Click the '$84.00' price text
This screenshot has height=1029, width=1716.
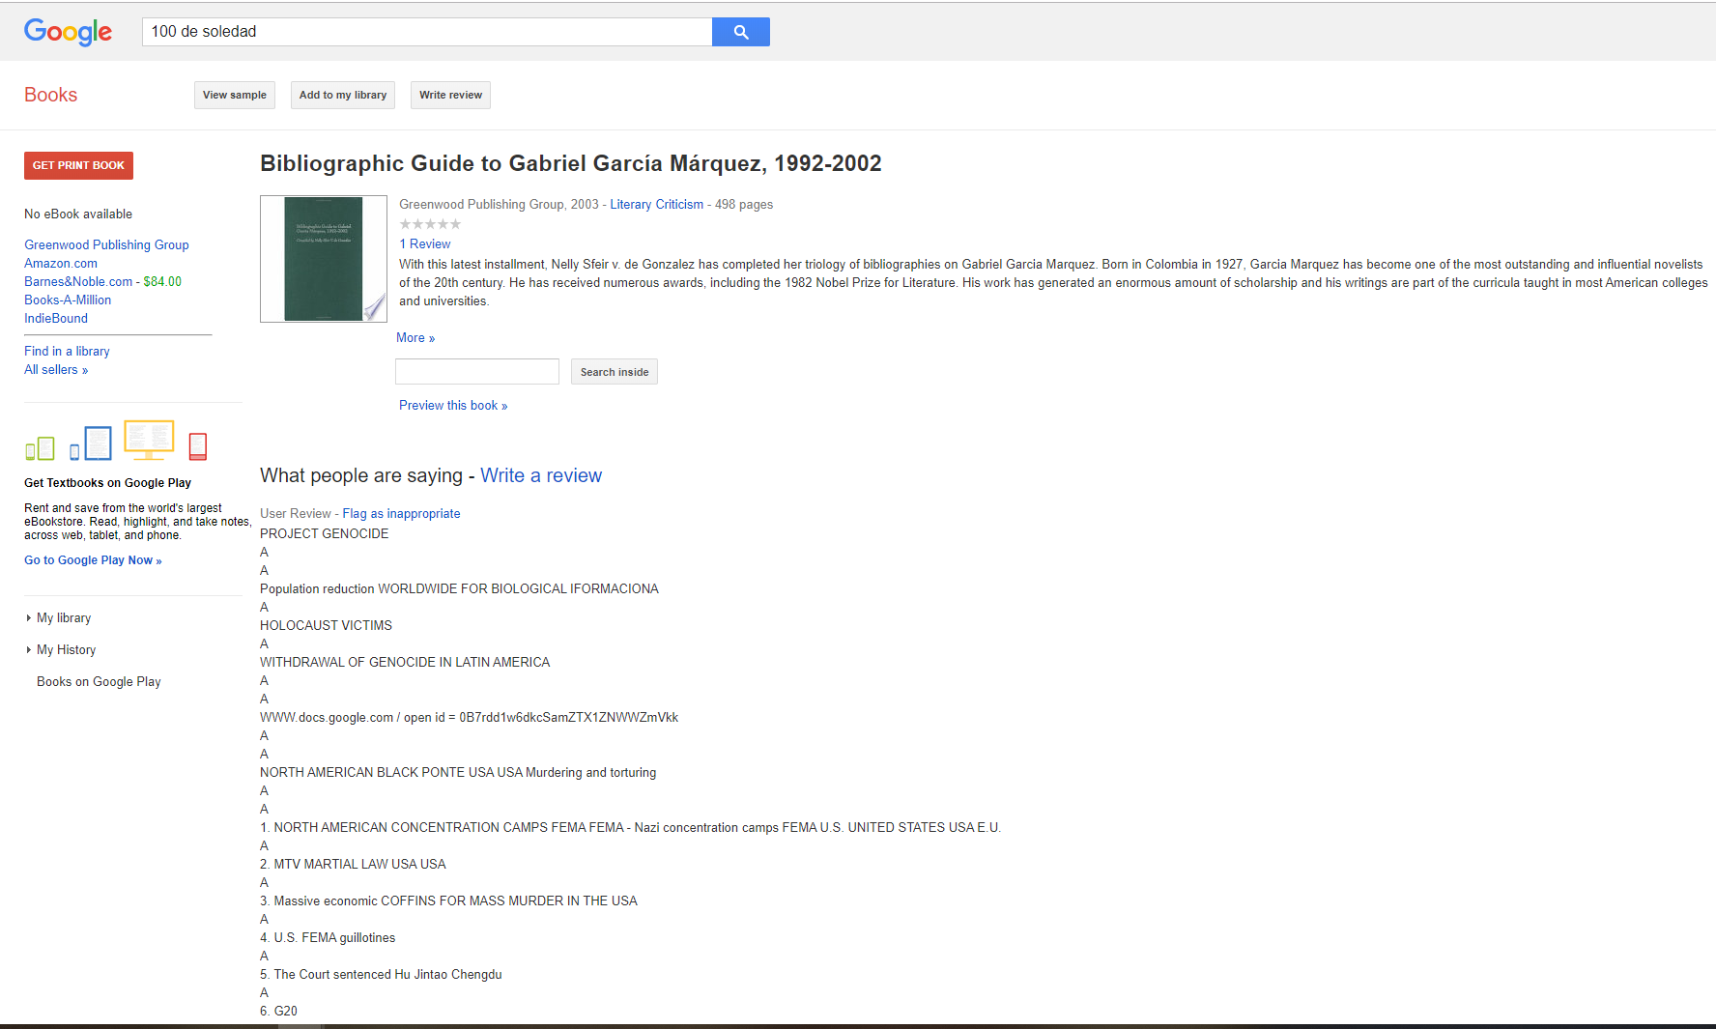click(162, 282)
